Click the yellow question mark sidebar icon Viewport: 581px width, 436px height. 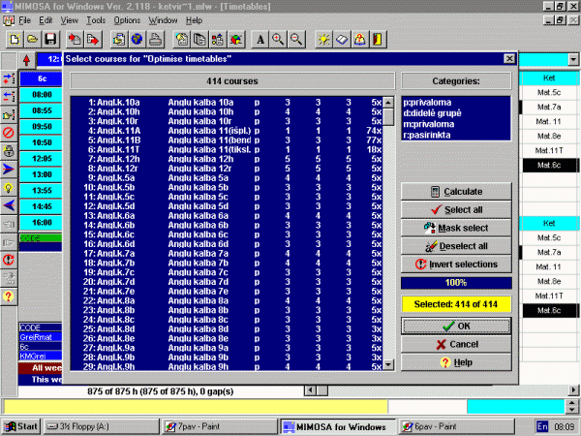9,296
